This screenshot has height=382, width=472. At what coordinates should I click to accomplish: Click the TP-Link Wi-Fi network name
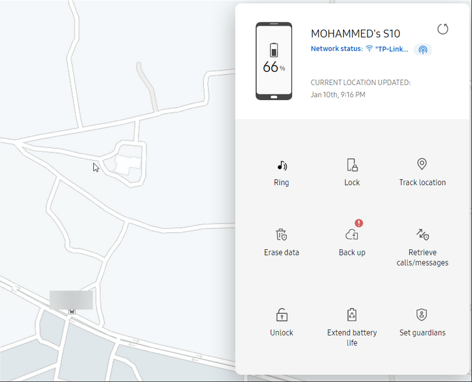tap(391, 49)
